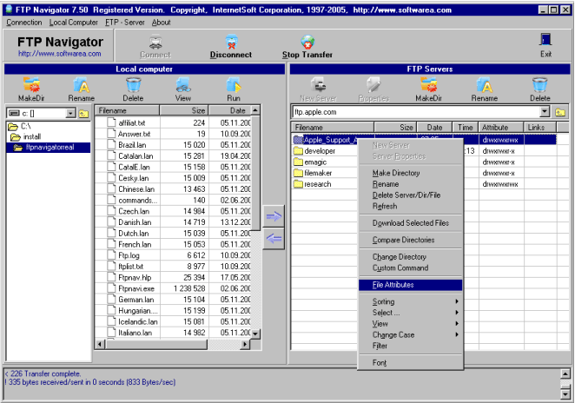The image size is (575, 403).
Task: Click the local Rename icon
Action: click(82, 85)
